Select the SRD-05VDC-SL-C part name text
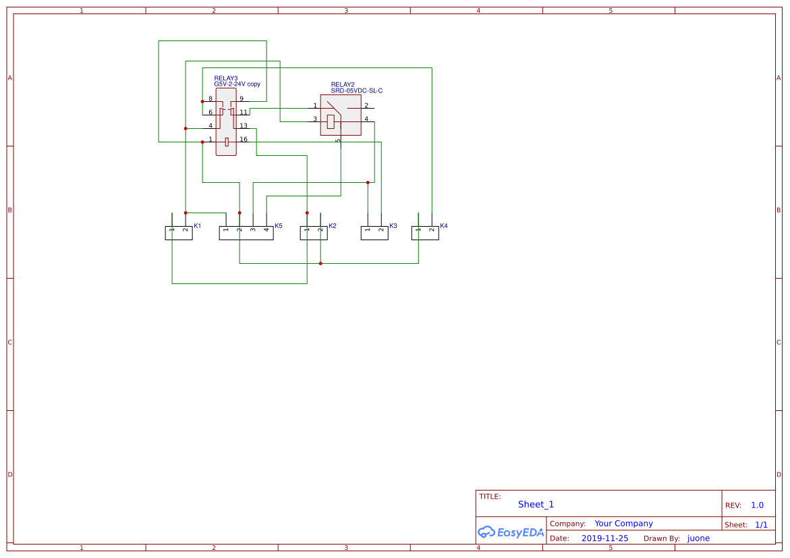Image resolution: width=790 pixels, height=558 pixels. [356, 89]
